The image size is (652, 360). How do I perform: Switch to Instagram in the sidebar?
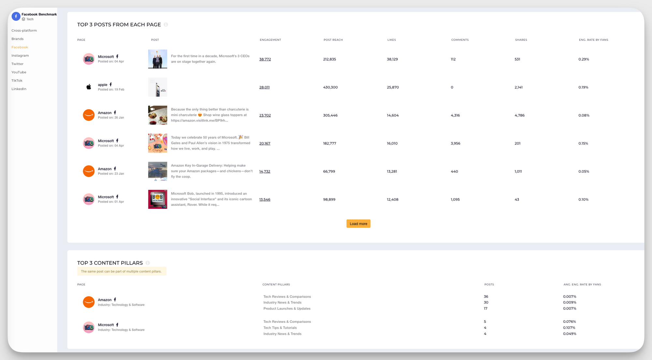point(20,56)
